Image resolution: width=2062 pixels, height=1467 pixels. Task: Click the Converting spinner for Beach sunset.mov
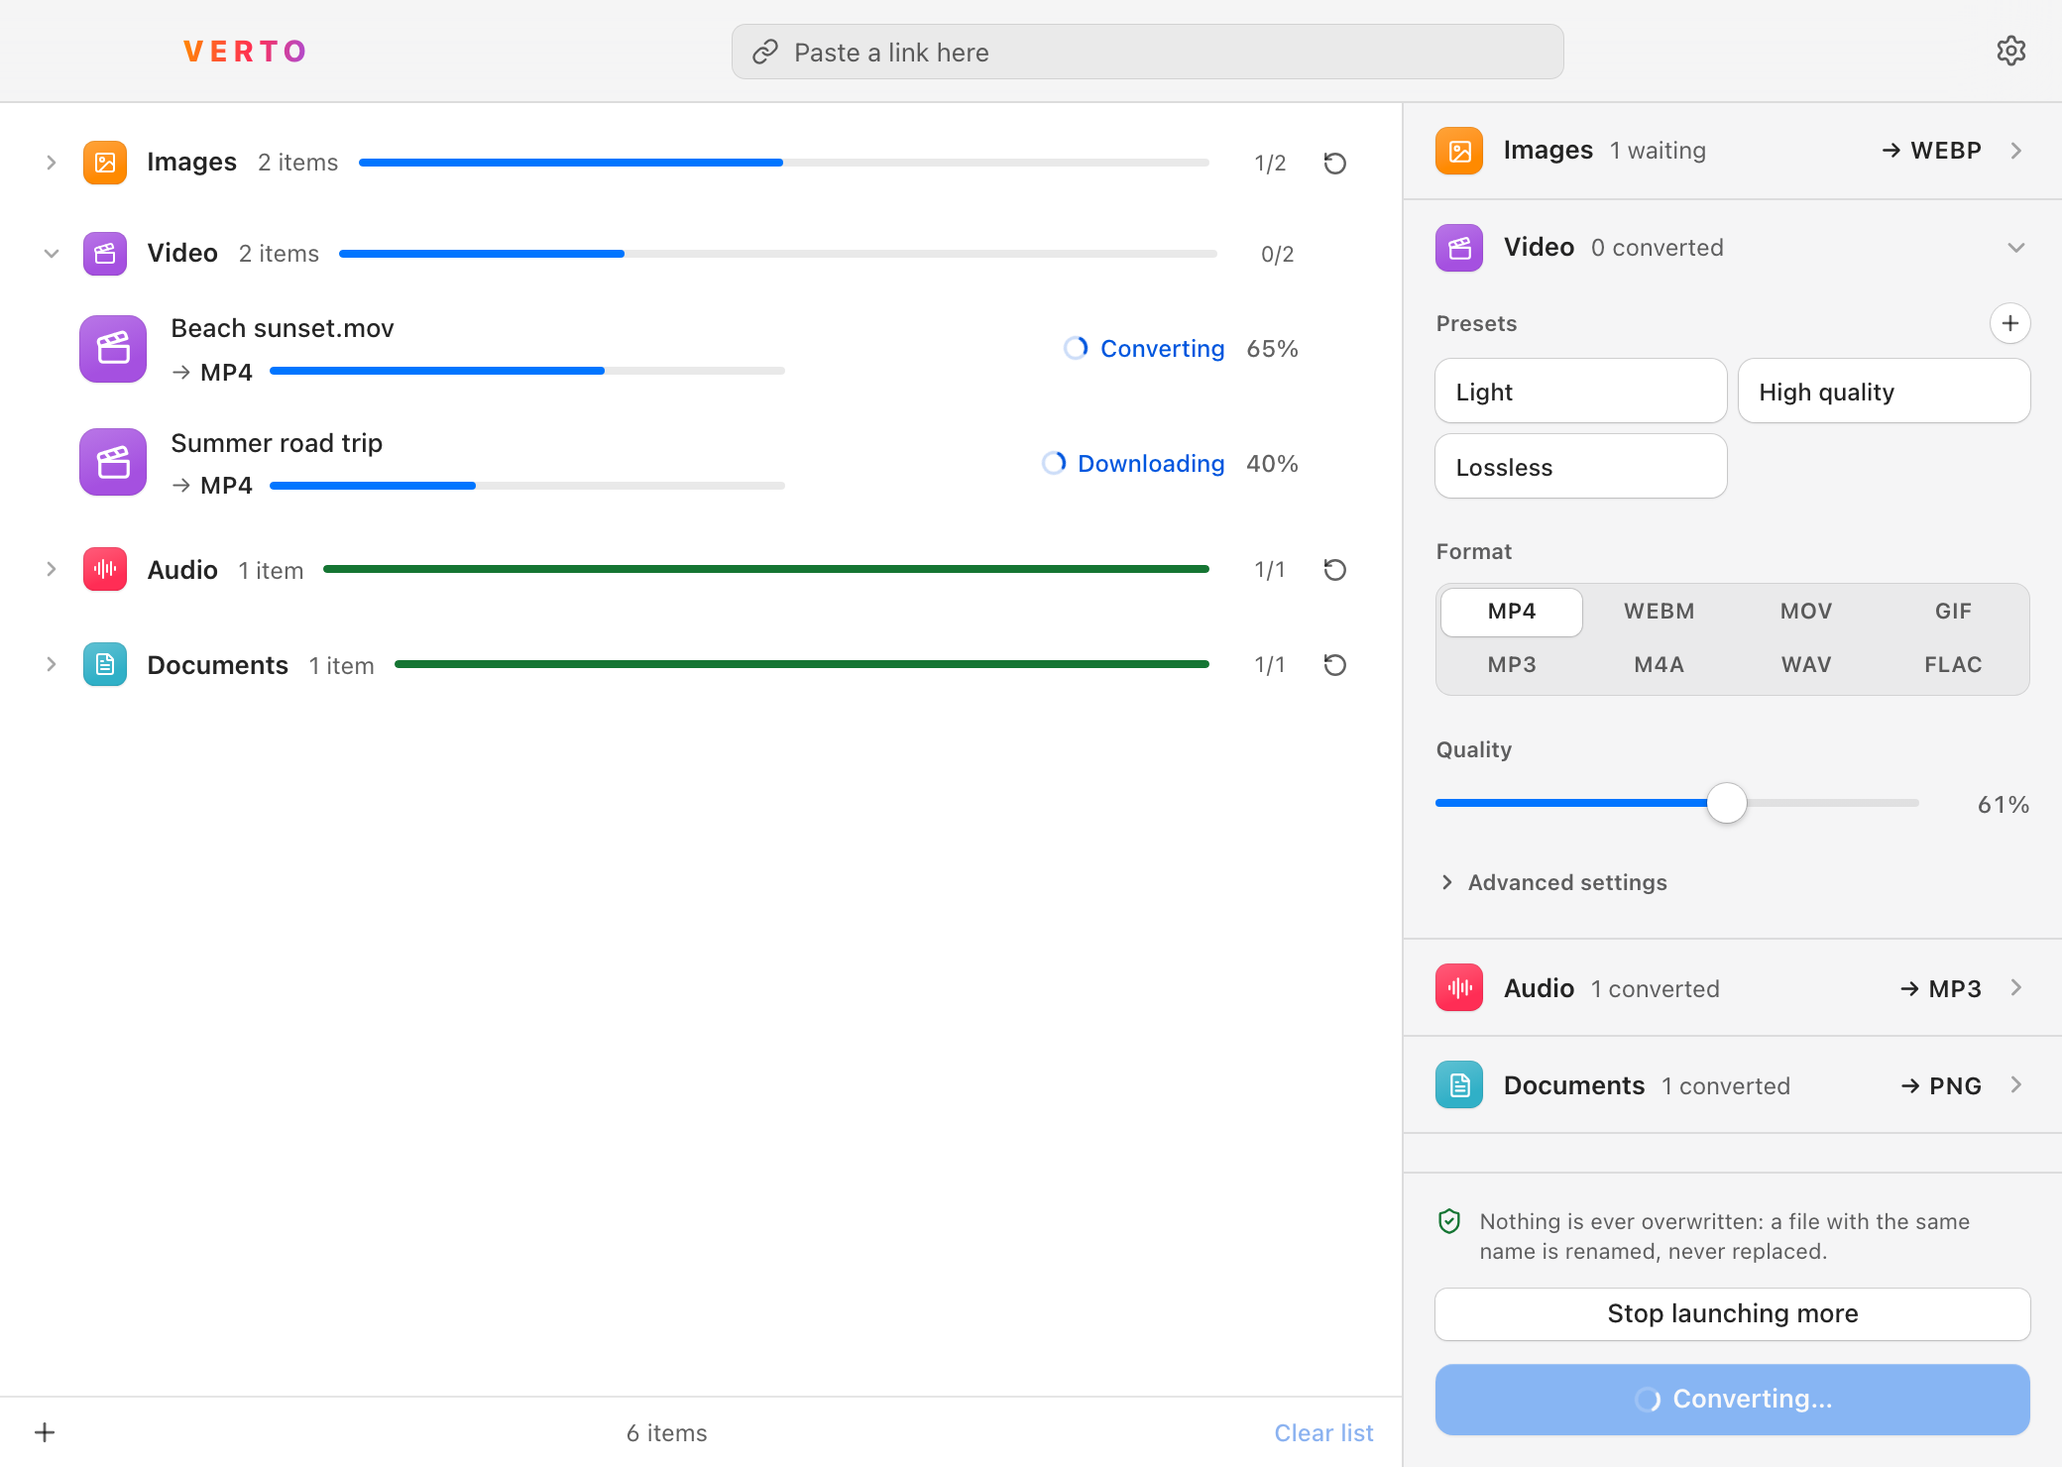pos(1076,348)
